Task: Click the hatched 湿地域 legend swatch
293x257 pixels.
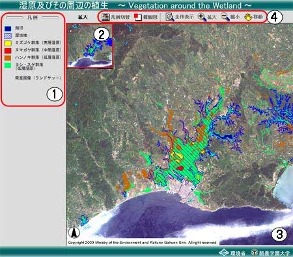Action: click(x=8, y=36)
